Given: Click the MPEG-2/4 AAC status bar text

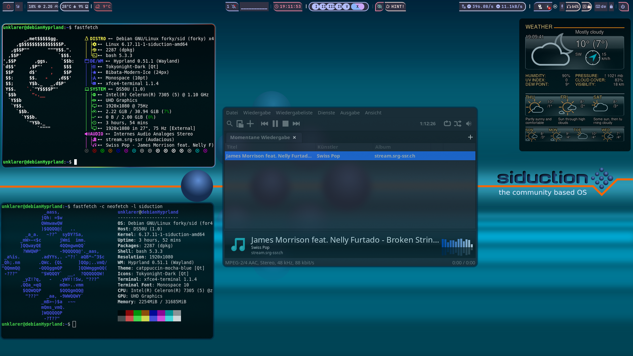Looking at the screenshot, I should [270, 263].
